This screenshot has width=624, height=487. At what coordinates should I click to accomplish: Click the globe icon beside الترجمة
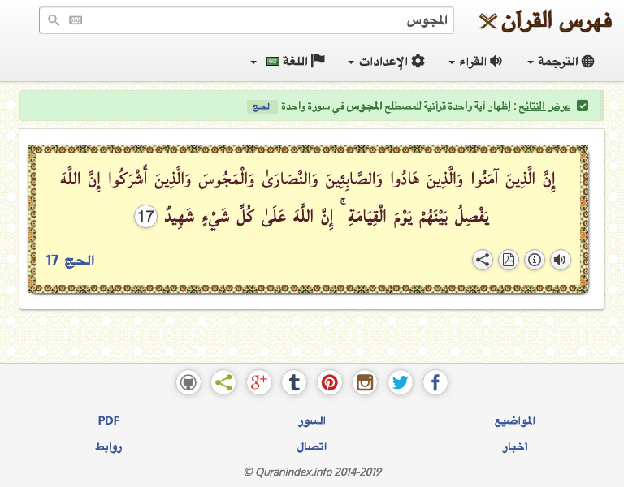click(587, 61)
